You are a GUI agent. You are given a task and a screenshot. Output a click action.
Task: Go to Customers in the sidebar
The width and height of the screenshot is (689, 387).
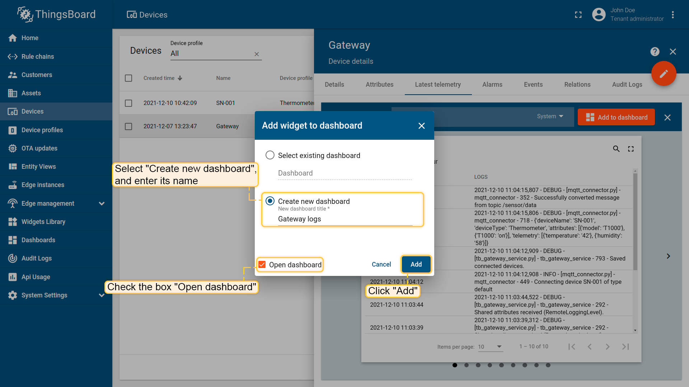tap(56, 75)
